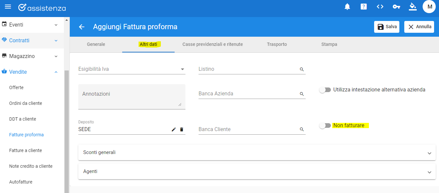
Task: Search the Listino field magnifier
Action: pos(302,69)
